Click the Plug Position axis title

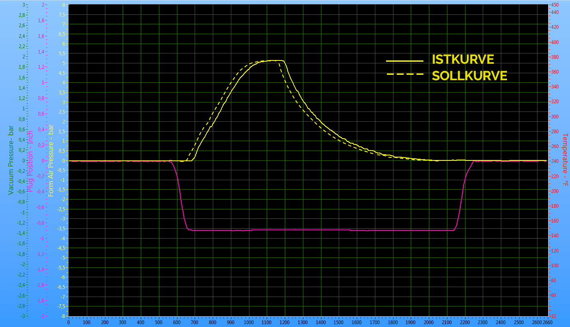click(30, 161)
